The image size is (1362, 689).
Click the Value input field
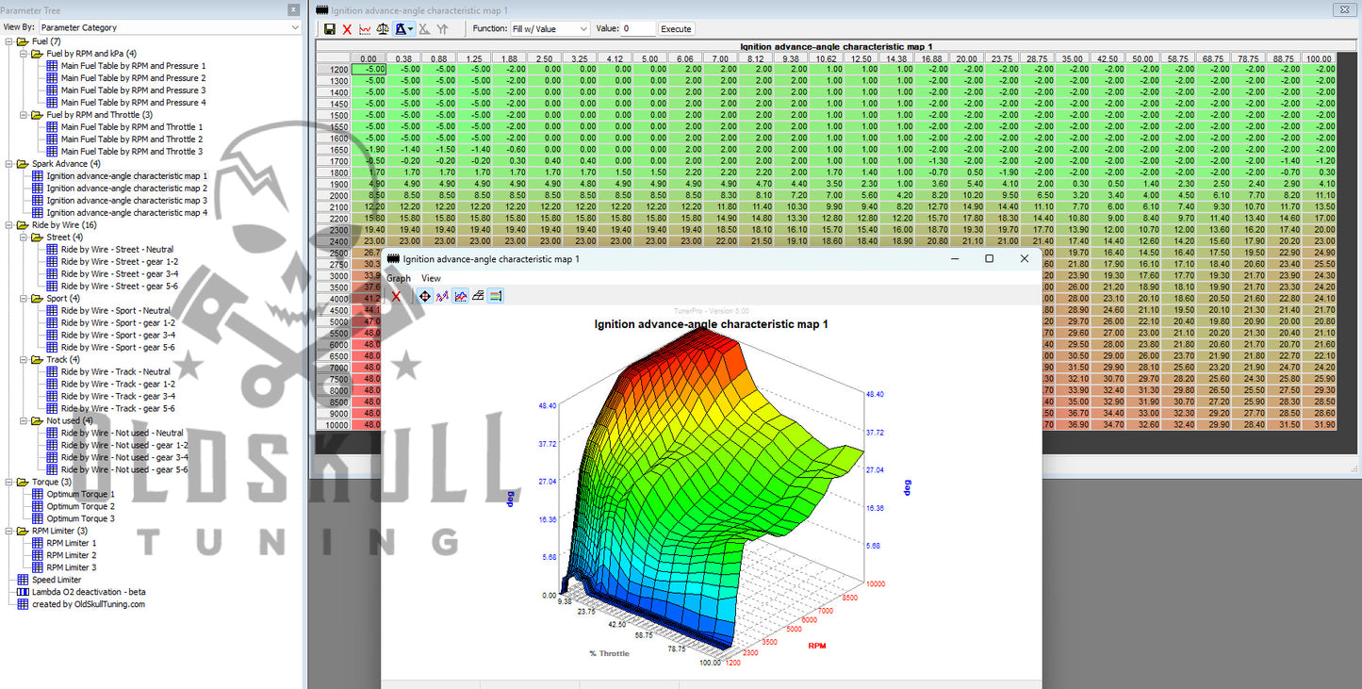(637, 29)
